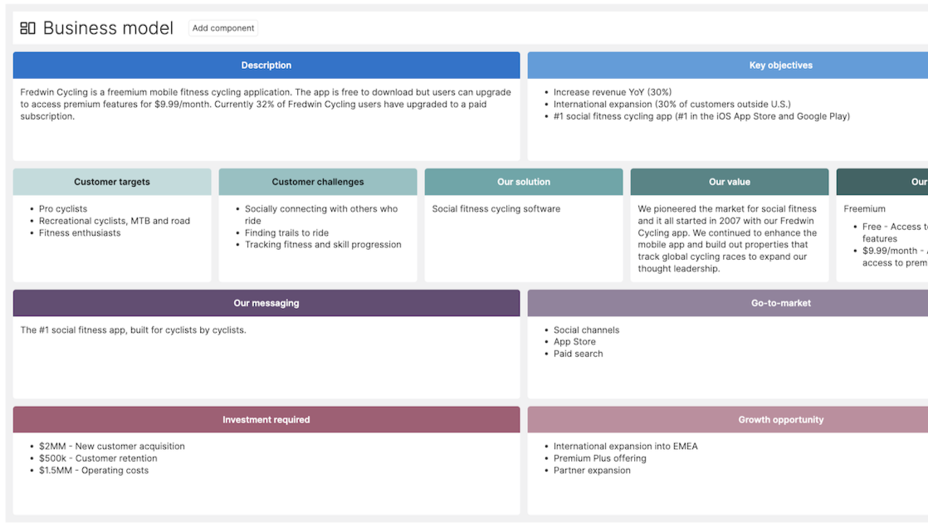The image size is (928, 528).
Task: Open the Investment required header
Action: pyautogui.click(x=266, y=420)
